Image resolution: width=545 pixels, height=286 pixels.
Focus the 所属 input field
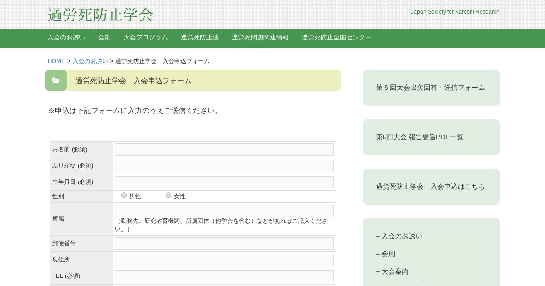(x=224, y=211)
